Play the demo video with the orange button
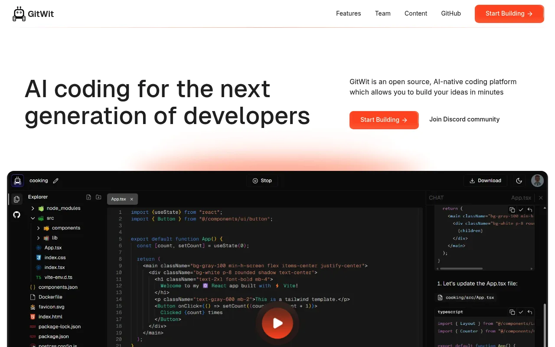Image resolution: width=555 pixels, height=347 pixels. [x=277, y=323]
